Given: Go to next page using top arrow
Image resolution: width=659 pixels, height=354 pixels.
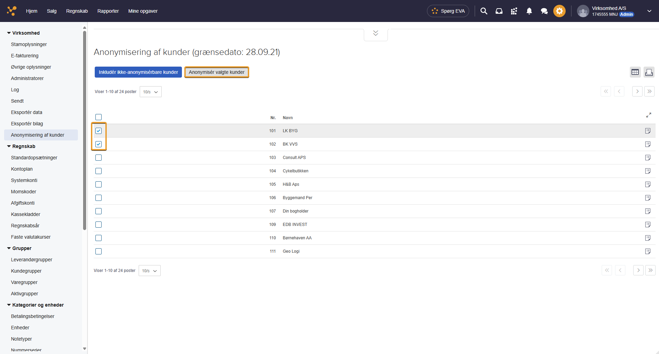Looking at the screenshot, I should (x=637, y=91).
